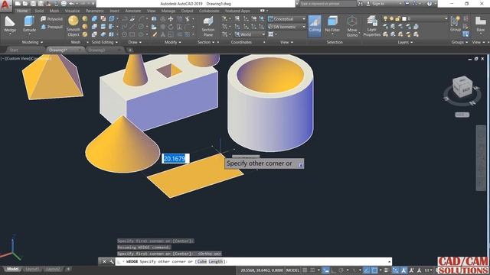The height and width of the screenshot is (275, 490).
Task: Click the Move tool in Modify panel
Action: coord(171,19)
